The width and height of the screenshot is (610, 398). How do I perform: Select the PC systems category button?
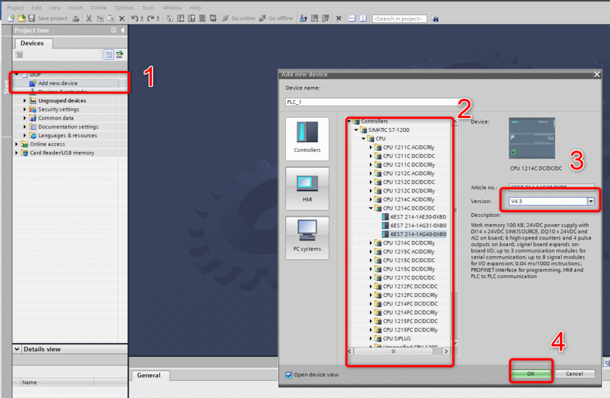pos(307,237)
